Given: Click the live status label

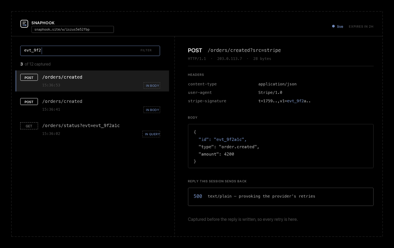Looking at the screenshot, I should 340,26.
